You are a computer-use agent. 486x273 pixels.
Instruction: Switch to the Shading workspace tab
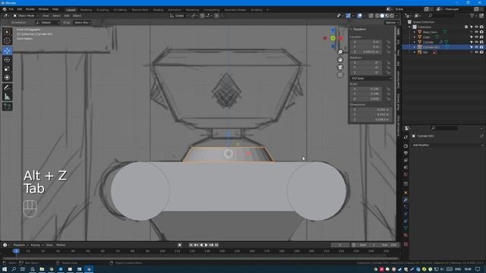pos(158,10)
